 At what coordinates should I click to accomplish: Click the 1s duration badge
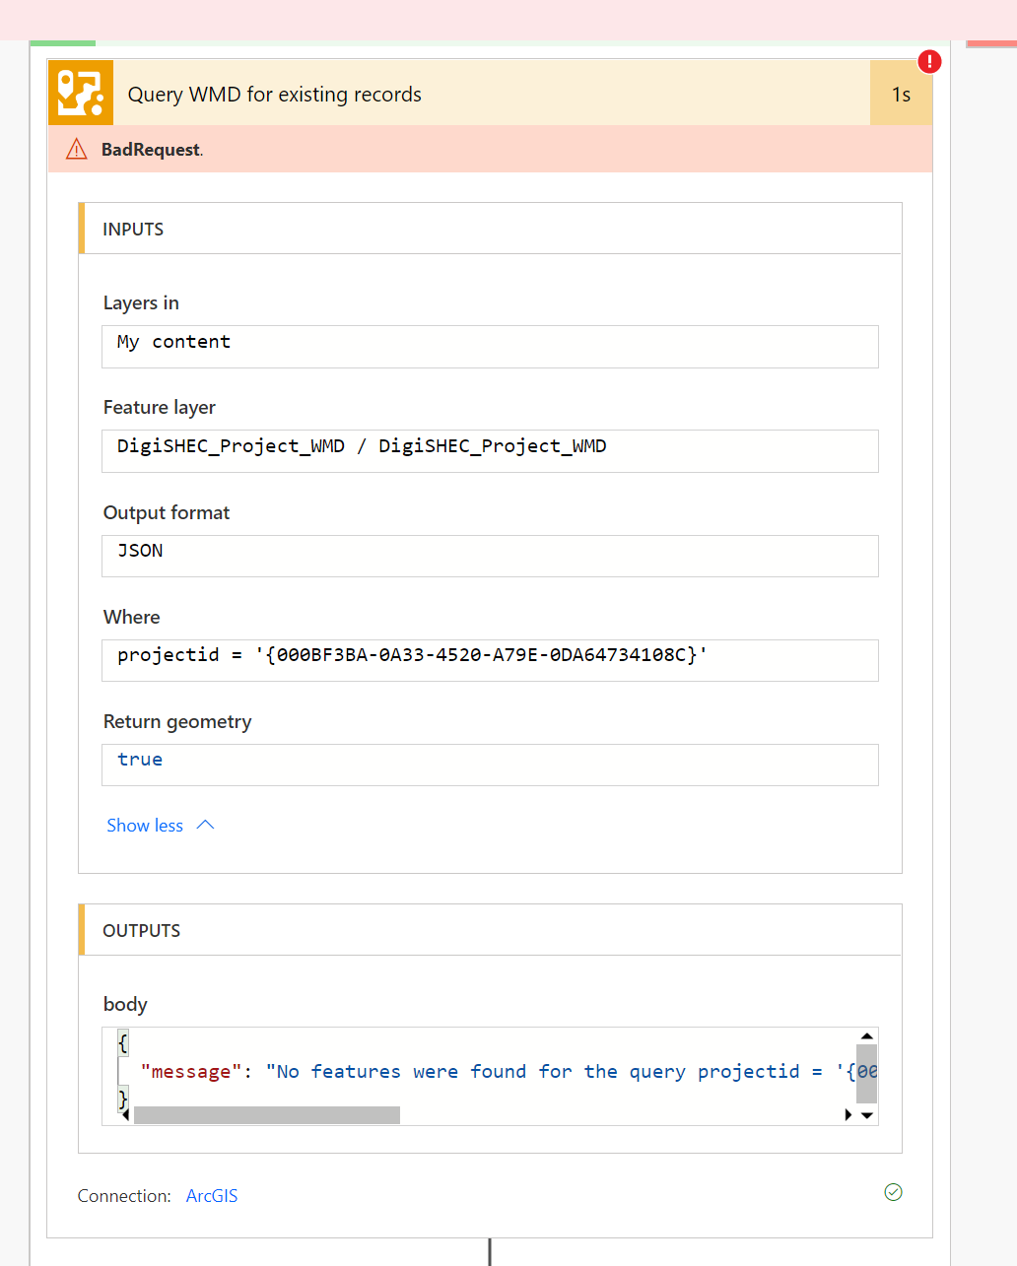point(901,94)
